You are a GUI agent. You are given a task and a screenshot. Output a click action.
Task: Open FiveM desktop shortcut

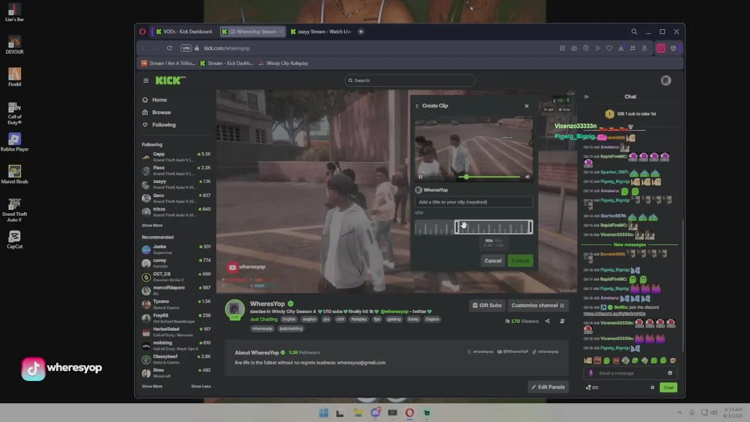(x=15, y=77)
